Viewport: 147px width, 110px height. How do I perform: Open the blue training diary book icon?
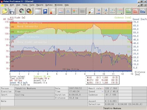tap(45, 11)
